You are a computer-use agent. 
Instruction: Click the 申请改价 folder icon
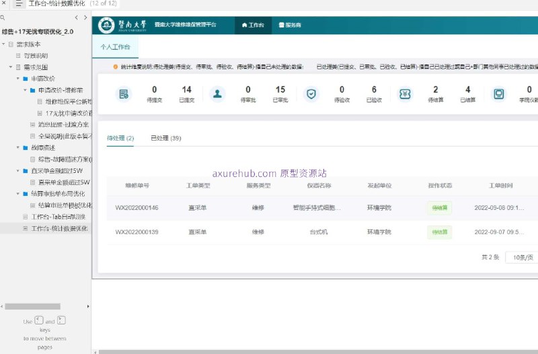click(25, 79)
